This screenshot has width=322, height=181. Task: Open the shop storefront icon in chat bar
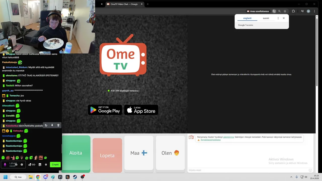[40, 165]
